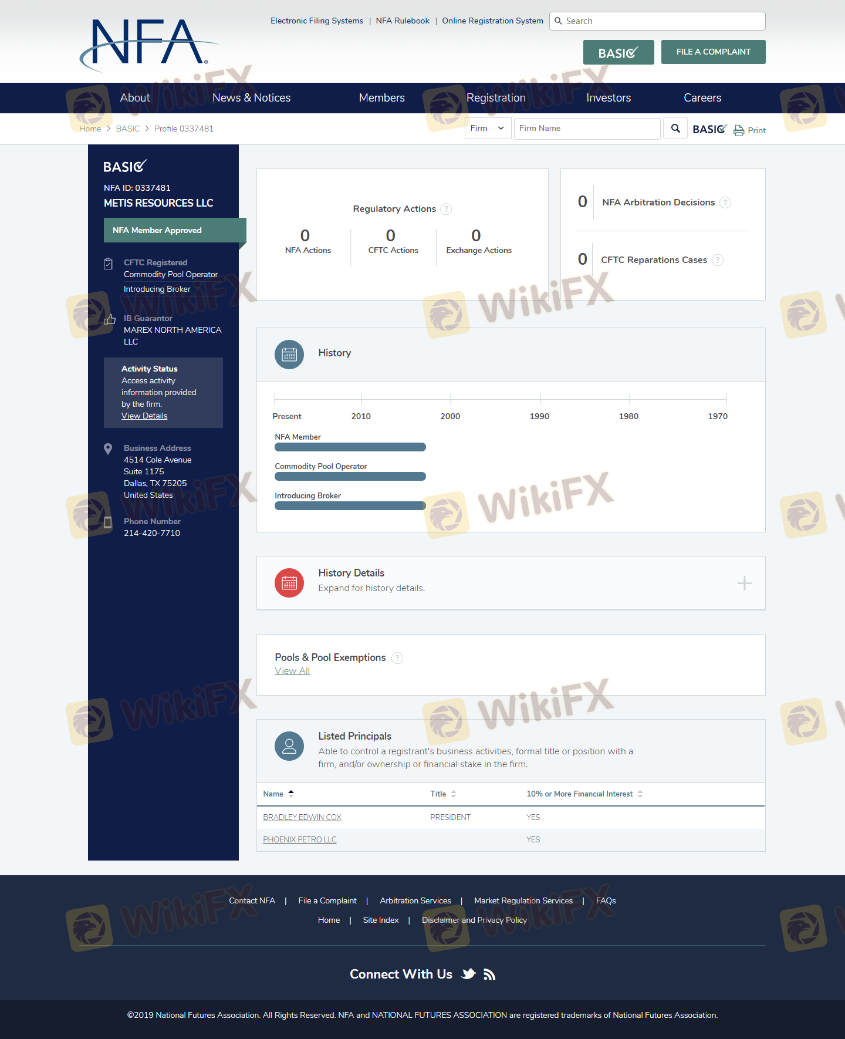Click into the Firm Name input field
This screenshot has width=845, height=1039.
click(587, 129)
